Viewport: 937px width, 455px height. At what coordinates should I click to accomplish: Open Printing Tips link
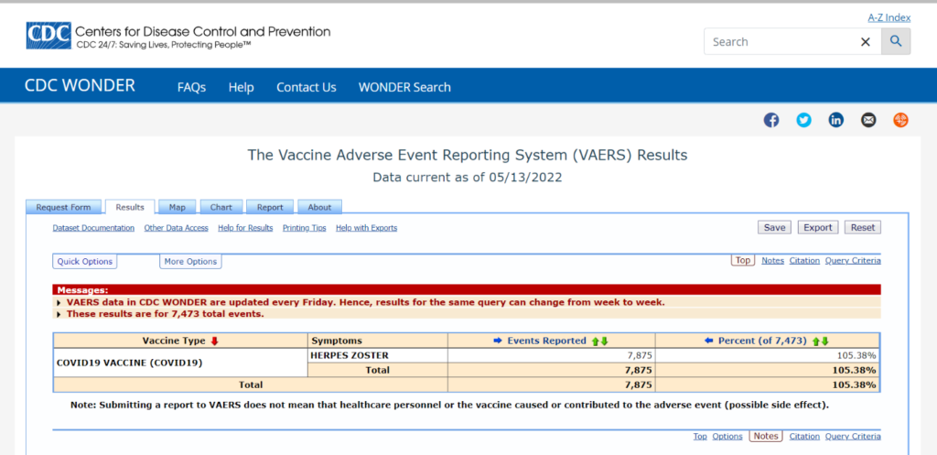pyautogui.click(x=304, y=228)
